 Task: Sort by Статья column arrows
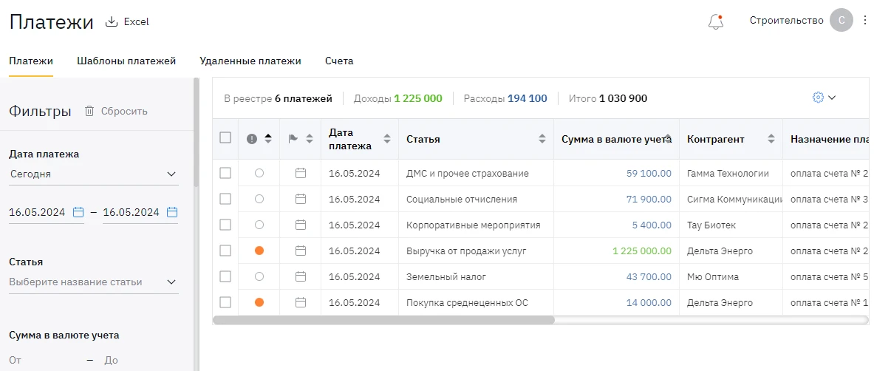point(542,139)
